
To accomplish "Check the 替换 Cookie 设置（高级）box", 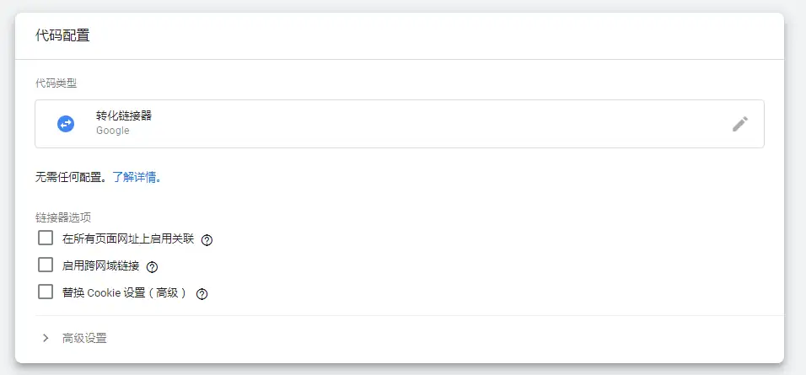I will [46, 292].
